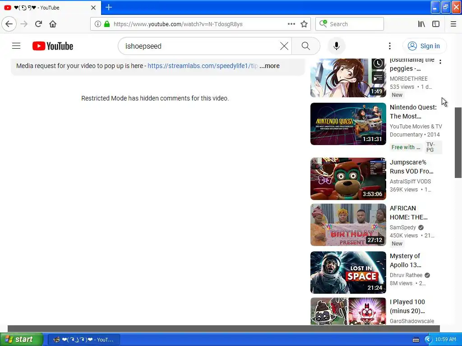Go to the browser home page
This screenshot has height=346, width=462.
coord(53,24)
